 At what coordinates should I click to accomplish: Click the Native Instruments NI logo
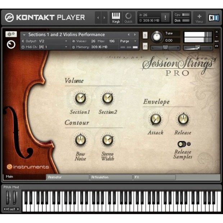tap(214, 18)
